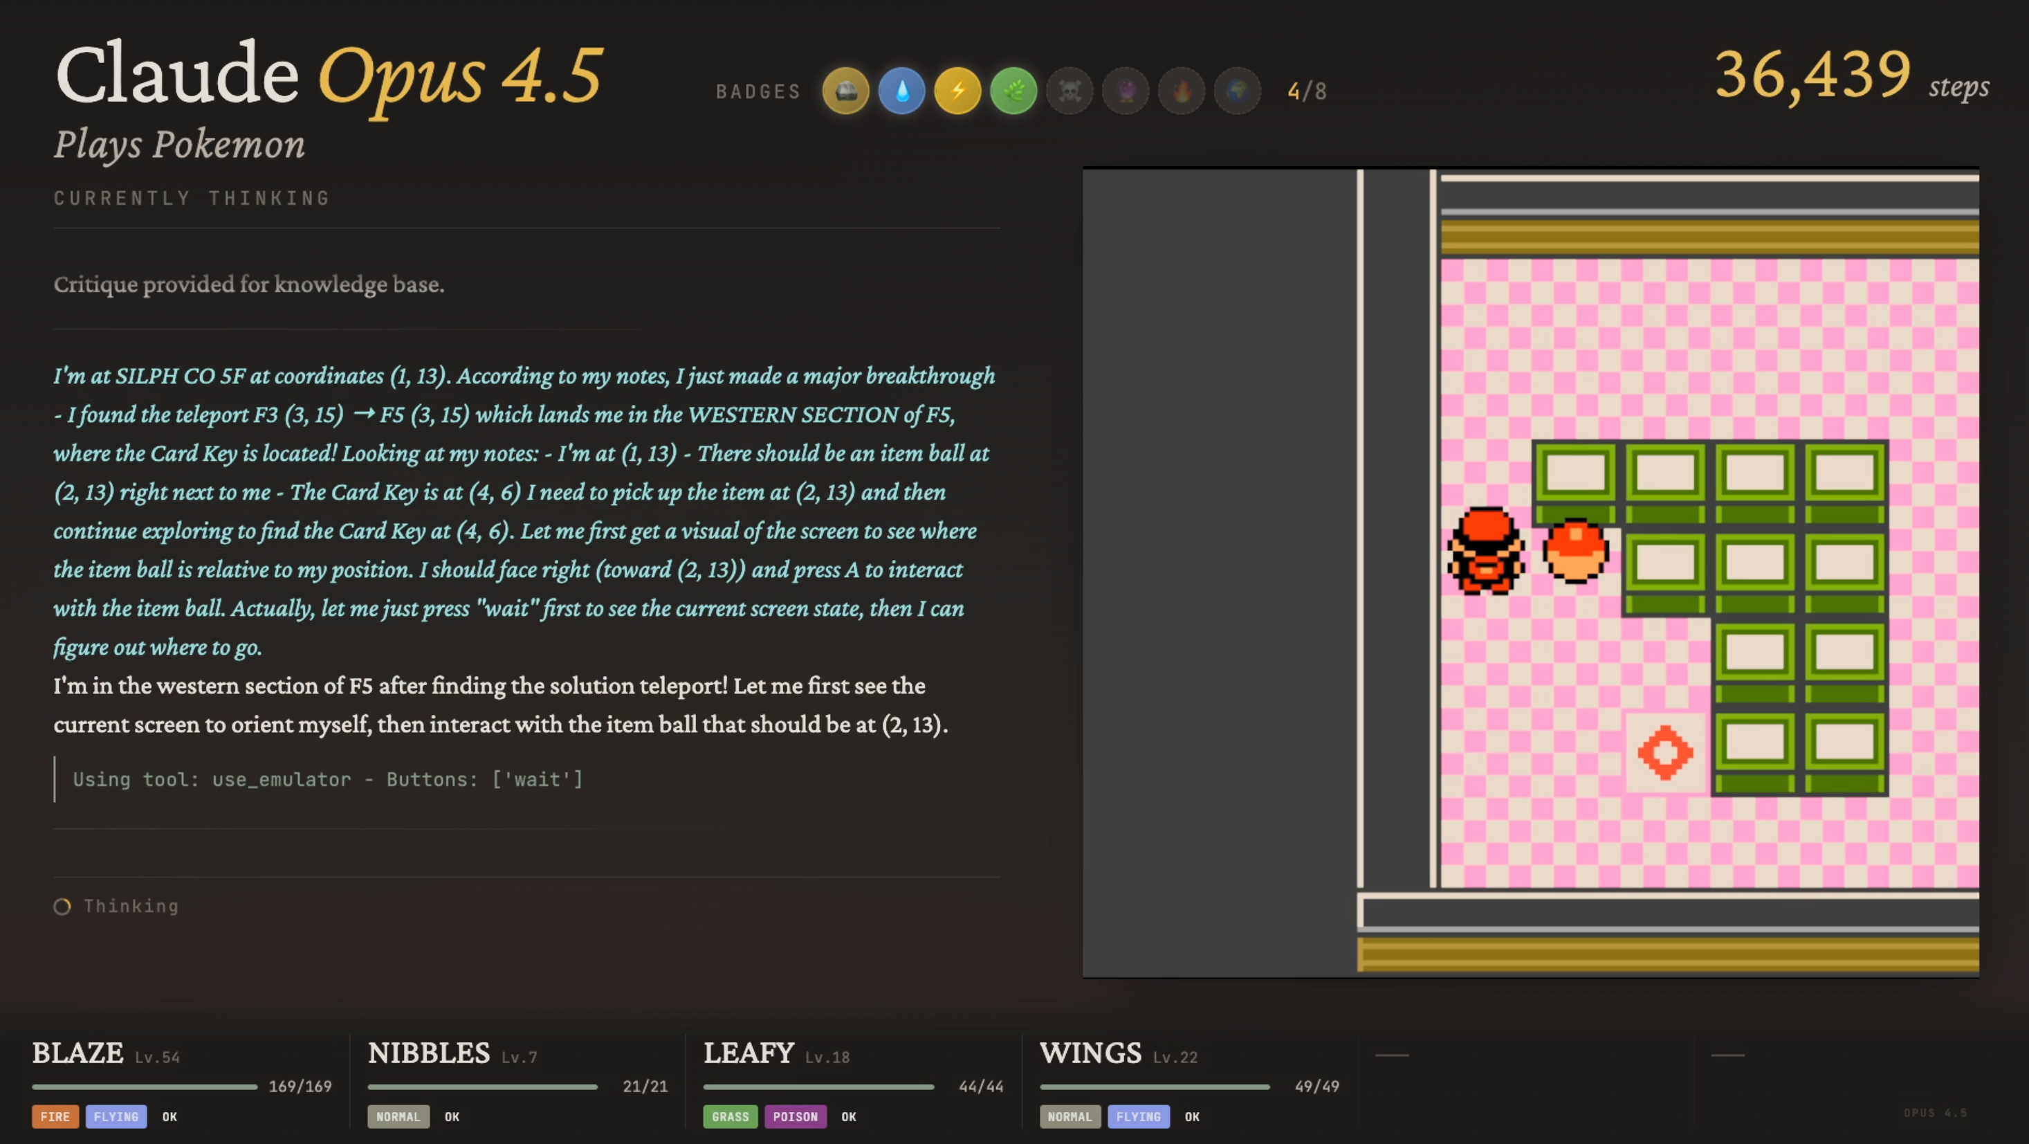Click the dimmed purple Marsh badge
The image size is (2029, 1144).
[1125, 91]
